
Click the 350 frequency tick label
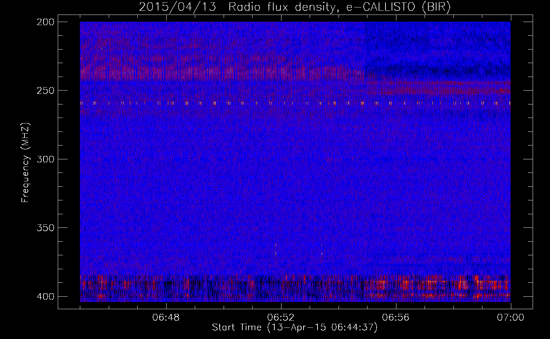[46, 228]
